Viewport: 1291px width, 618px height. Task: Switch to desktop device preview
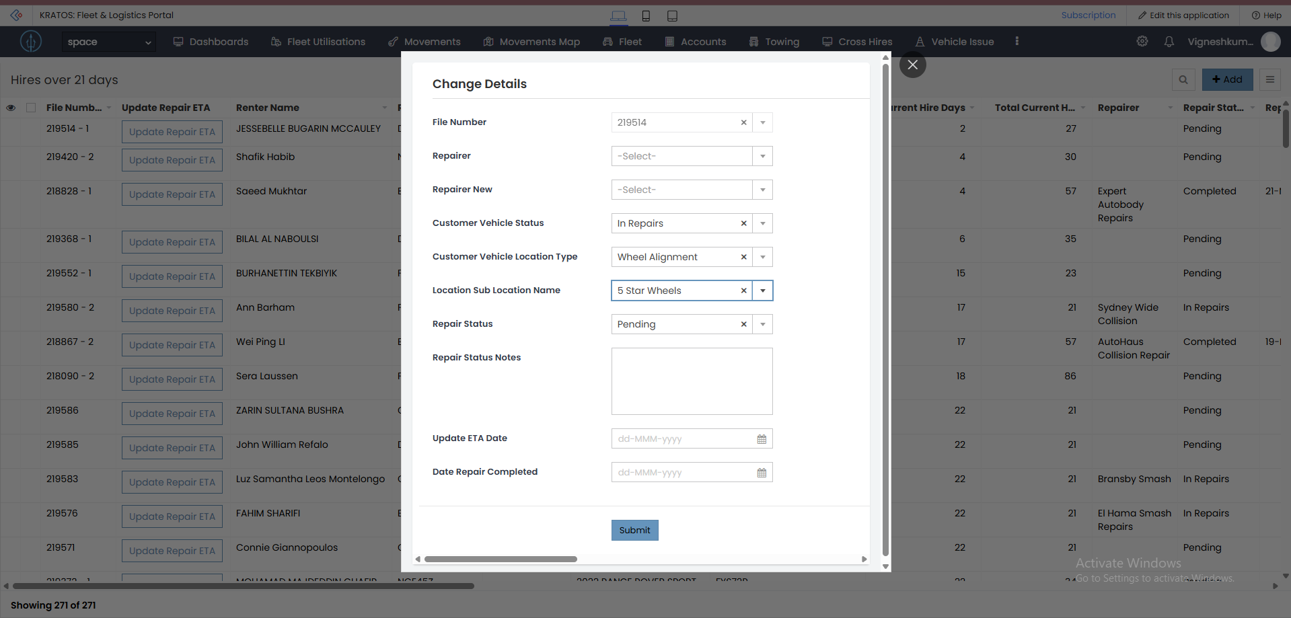[618, 15]
